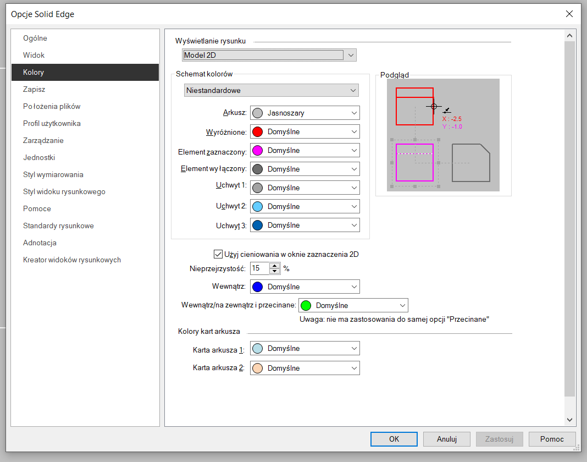The height and width of the screenshot is (462, 587).
Task: Click the blue Wewnątrz color swatch
Action: pyautogui.click(x=258, y=287)
